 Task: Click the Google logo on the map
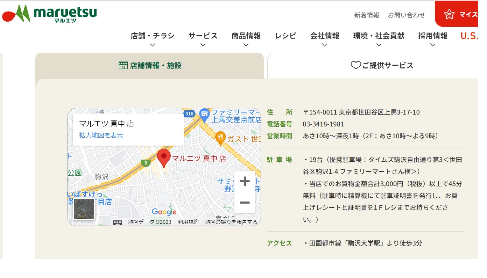(164, 212)
